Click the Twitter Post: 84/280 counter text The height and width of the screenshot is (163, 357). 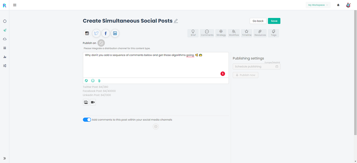click(95, 87)
